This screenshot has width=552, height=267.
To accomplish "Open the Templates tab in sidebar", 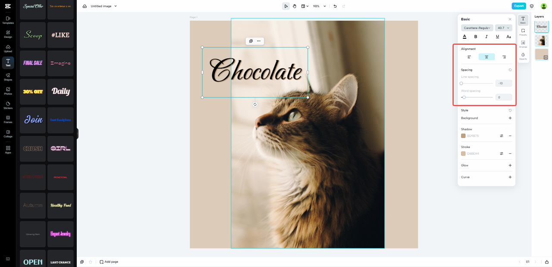I will 8,20.
